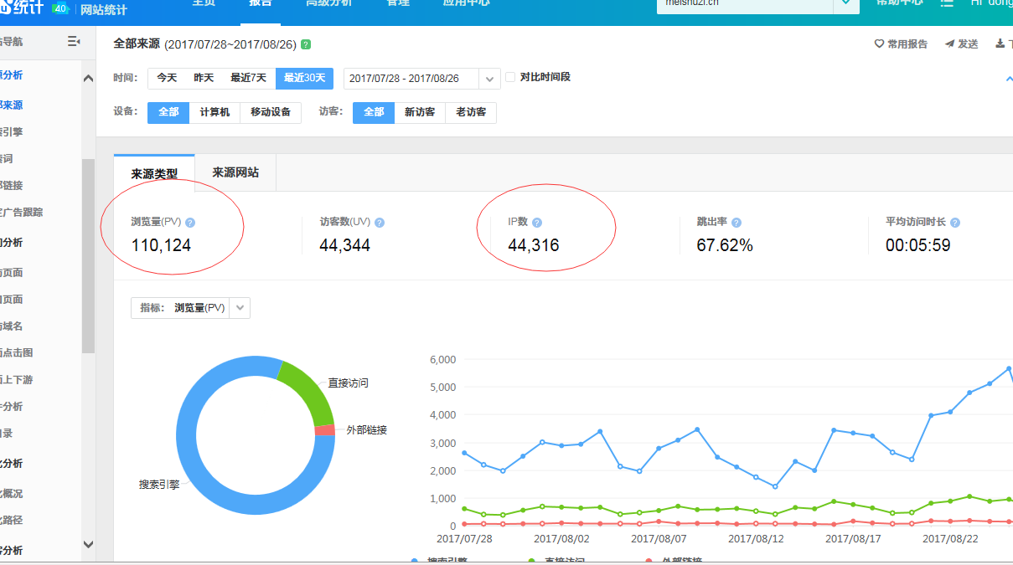Click the green help icon beside the date range title

[x=306, y=44]
